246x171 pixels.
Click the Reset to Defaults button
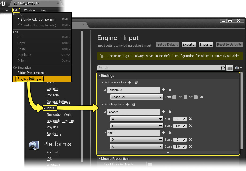point(229,45)
